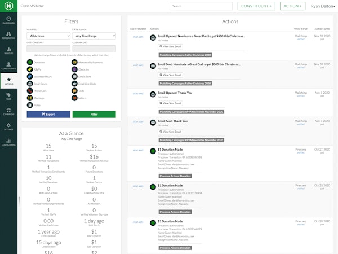This screenshot has width=338, height=254.
Task: Open the Settings gear sidebar icon
Action: (8, 126)
